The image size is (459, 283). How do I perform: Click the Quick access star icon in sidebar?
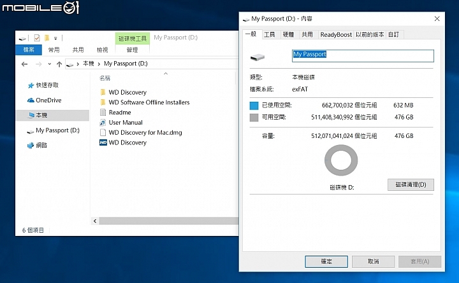(31, 85)
